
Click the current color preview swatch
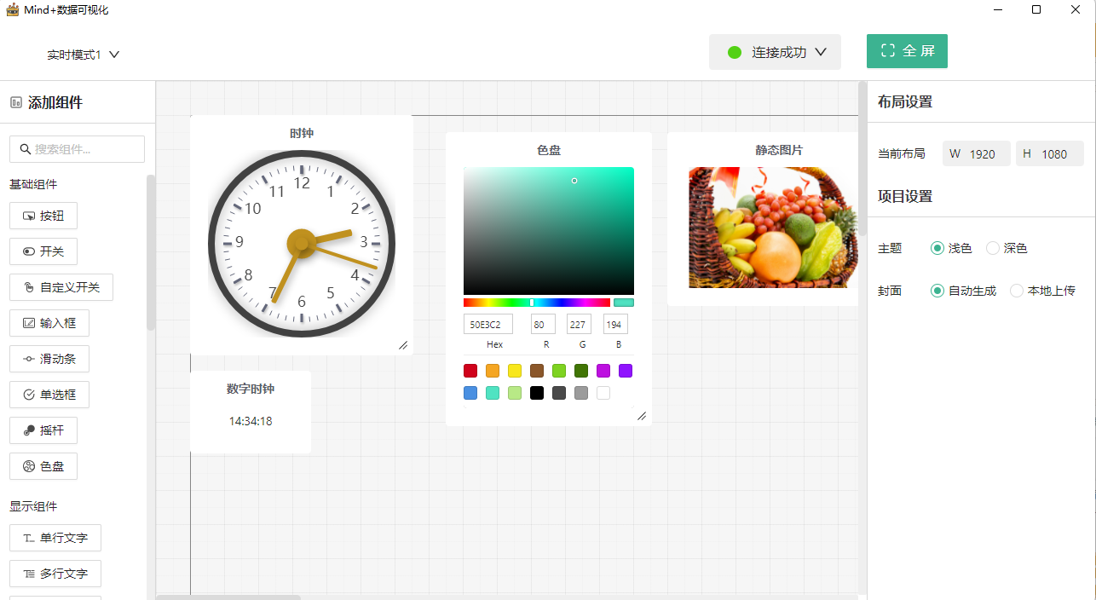click(x=624, y=303)
